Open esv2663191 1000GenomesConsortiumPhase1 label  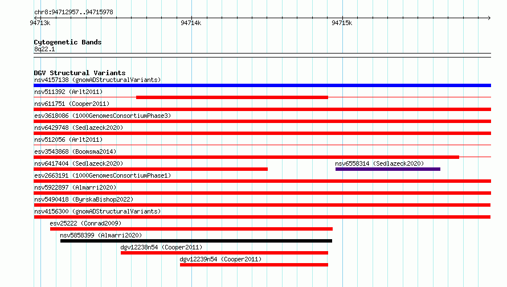(x=103, y=175)
